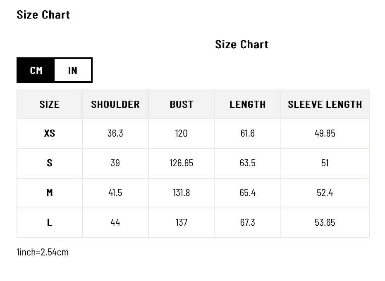Click the SLEEVE LENGTH column header
The height and width of the screenshot is (281, 385).
point(325,104)
